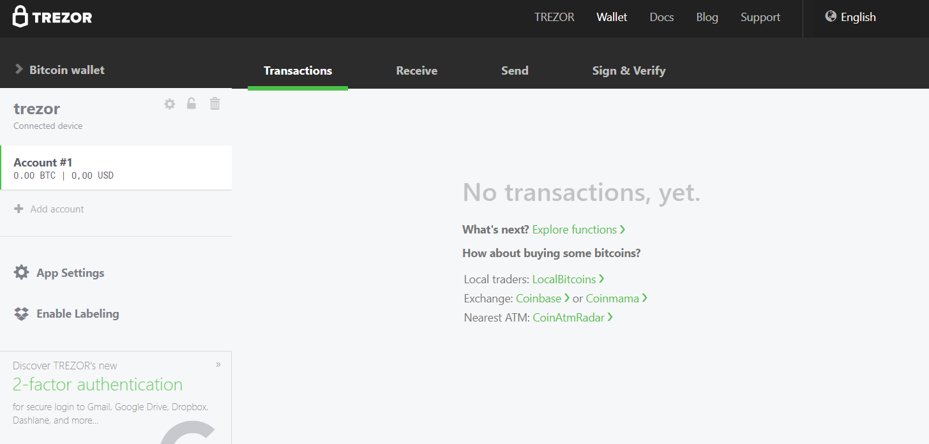Click the trash icon to forget device
The image size is (929, 444).
215,103
